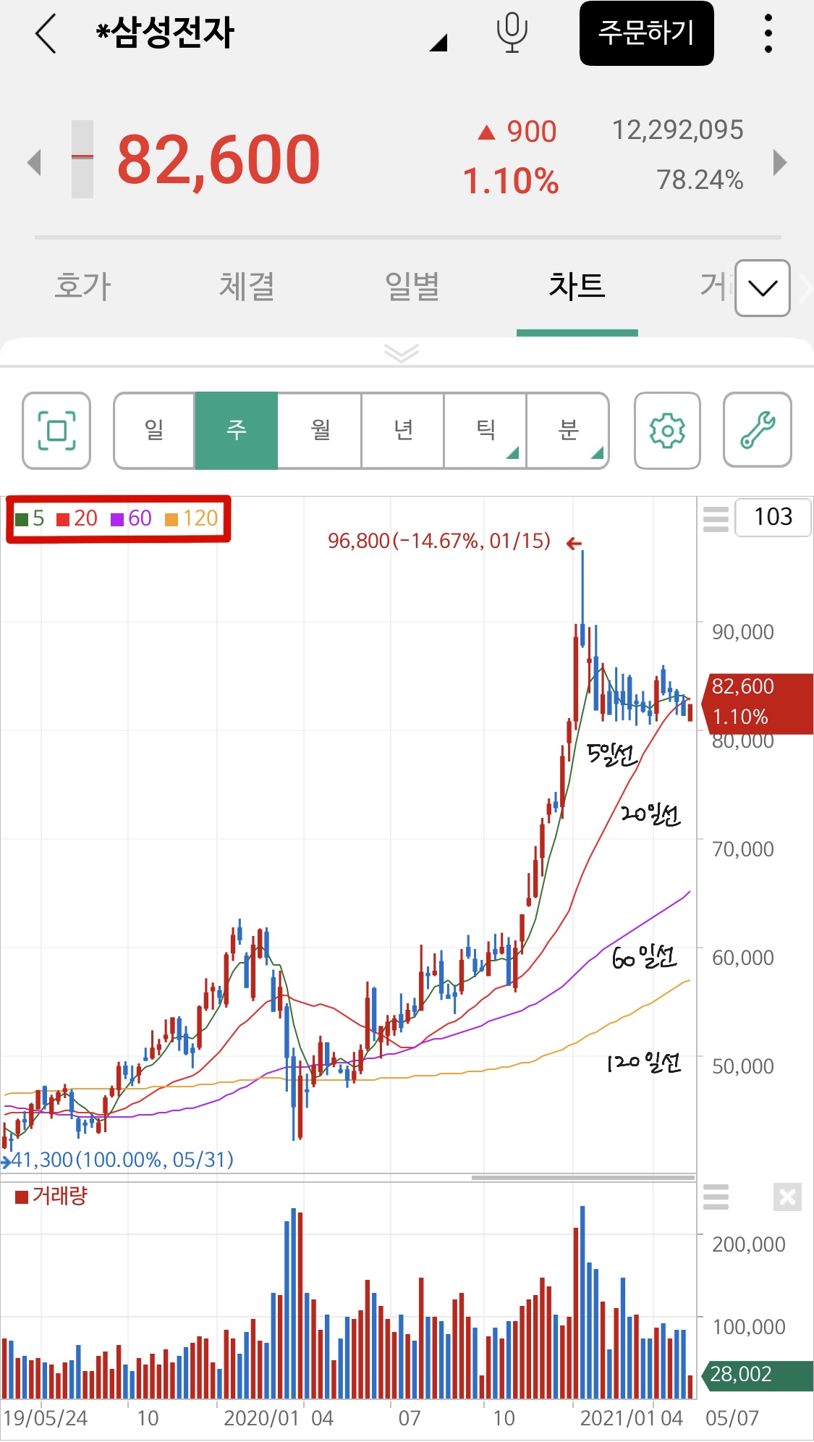
Task: Switch to the 호가 tab
Action: click(82, 286)
